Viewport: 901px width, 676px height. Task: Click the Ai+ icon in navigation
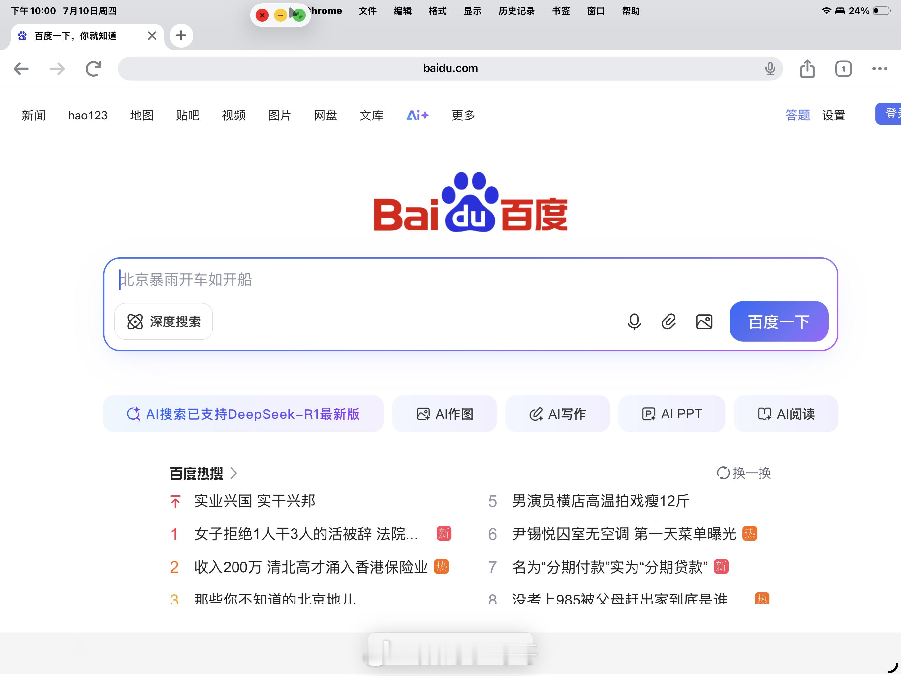click(x=418, y=116)
